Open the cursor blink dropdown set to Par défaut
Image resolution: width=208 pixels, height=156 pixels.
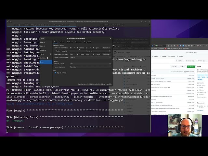90,67
